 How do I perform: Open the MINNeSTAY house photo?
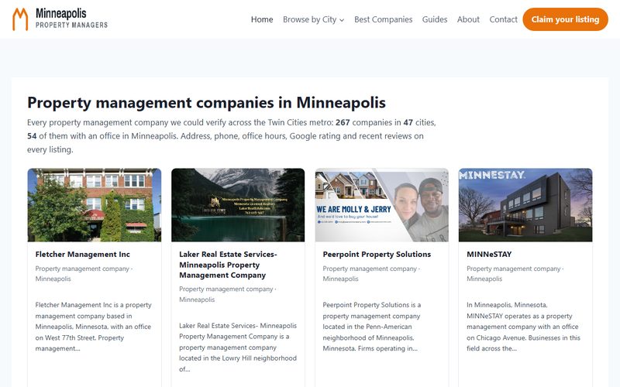pyautogui.click(x=525, y=205)
